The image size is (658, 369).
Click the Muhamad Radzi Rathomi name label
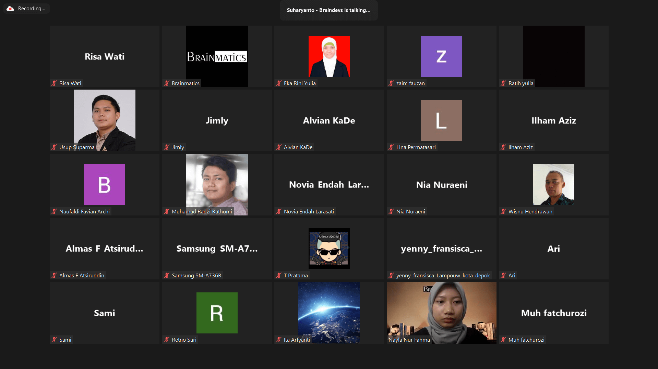[202, 211]
